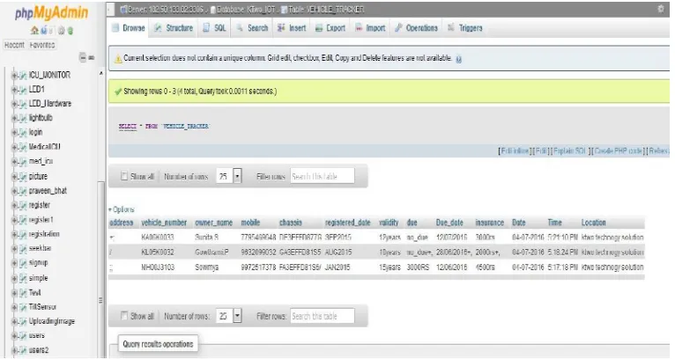Image resolution: width=675 pixels, height=359 pixels.
Task: Switch to the Browse tab
Action: pos(129,28)
